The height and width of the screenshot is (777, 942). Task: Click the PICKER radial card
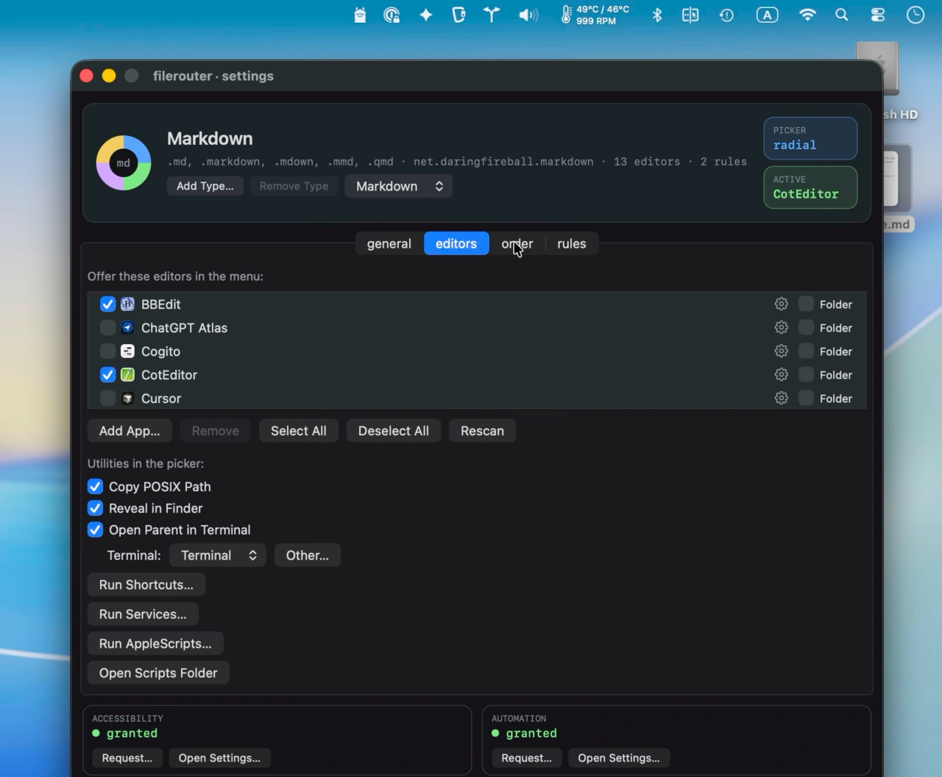tap(810, 138)
